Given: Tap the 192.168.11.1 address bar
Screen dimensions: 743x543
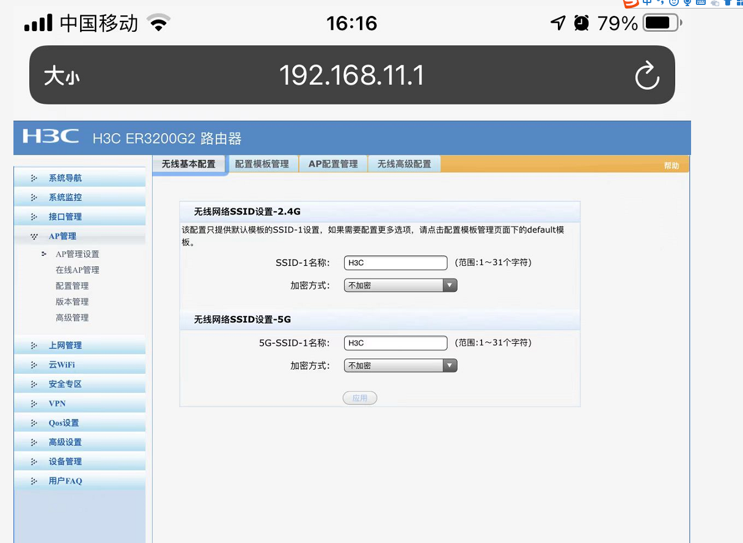Looking at the screenshot, I should (x=351, y=75).
